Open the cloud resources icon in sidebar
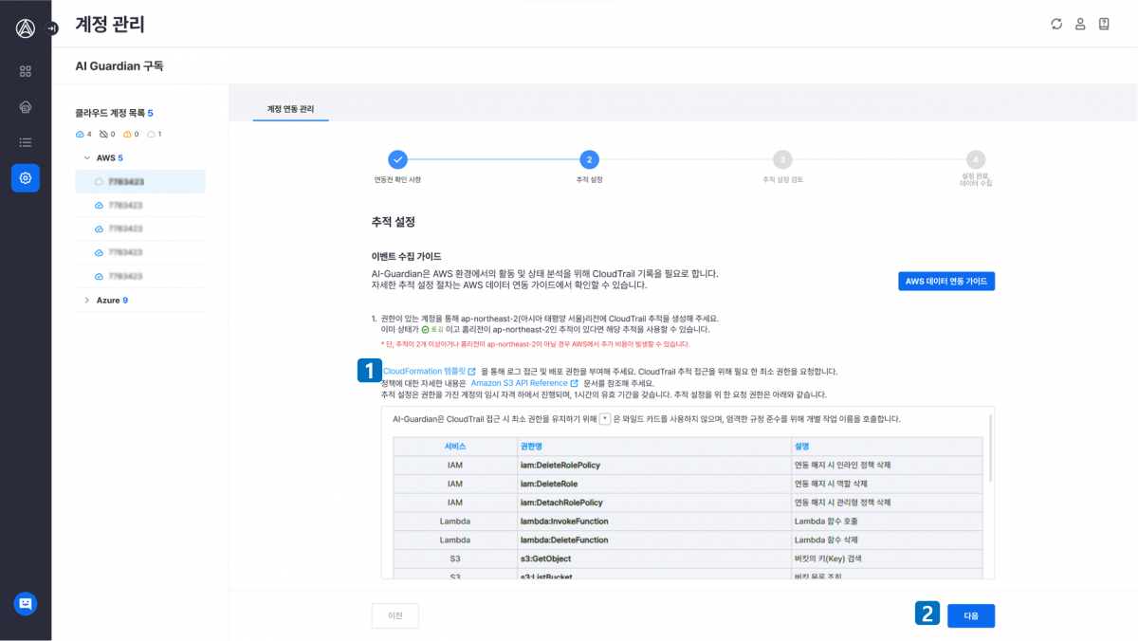Image resolution: width=1138 pixels, height=641 pixels. click(x=26, y=106)
